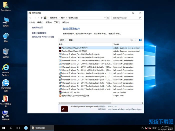
Task: Select WinRAR 5.50 (64 位) entry
Action: tap(70, 92)
